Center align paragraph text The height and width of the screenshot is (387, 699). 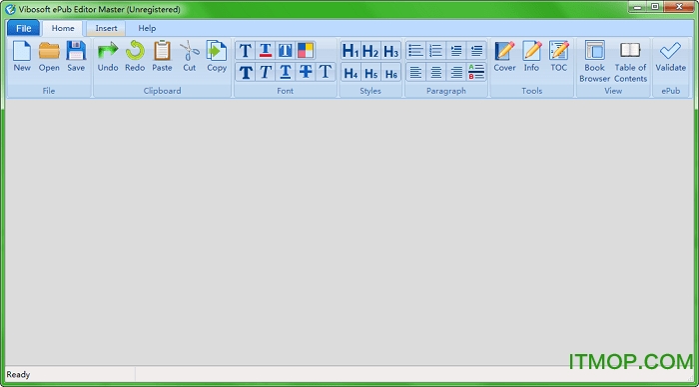tap(435, 72)
